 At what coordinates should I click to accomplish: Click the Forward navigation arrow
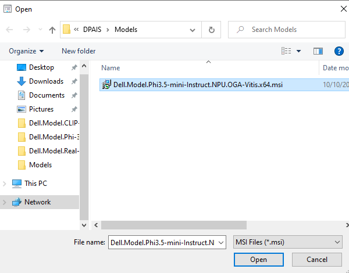coord(27,30)
